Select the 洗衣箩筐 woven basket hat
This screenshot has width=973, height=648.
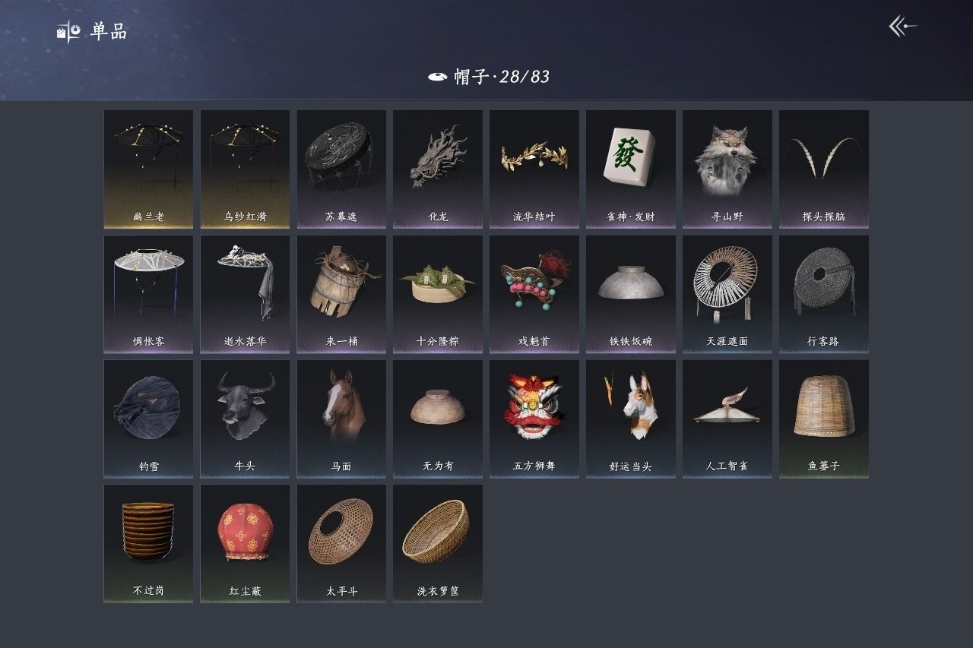(438, 544)
